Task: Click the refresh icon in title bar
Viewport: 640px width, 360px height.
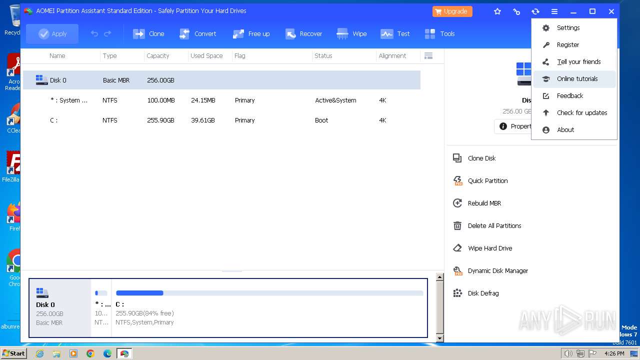Action: pyautogui.click(x=535, y=11)
